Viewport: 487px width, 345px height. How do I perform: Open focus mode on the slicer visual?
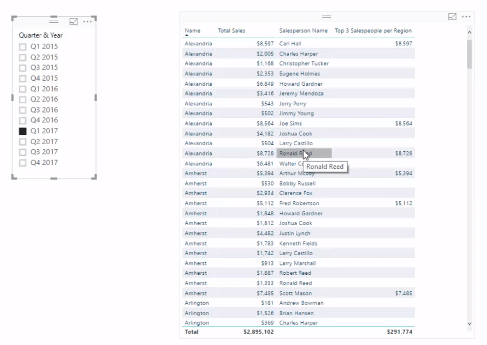[74, 21]
